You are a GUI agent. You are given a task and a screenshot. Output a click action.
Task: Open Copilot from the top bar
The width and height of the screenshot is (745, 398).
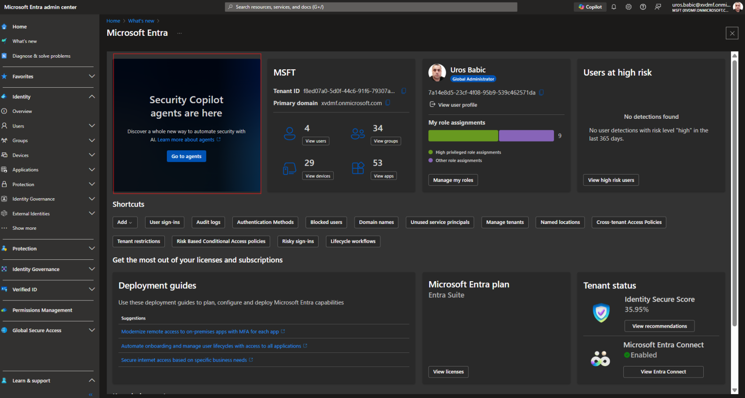(x=590, y=6)
